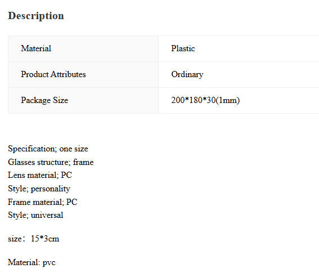Viewport: 319px width, 273px height.
Task: Click the Description heading
Action: tap(36, 16)
